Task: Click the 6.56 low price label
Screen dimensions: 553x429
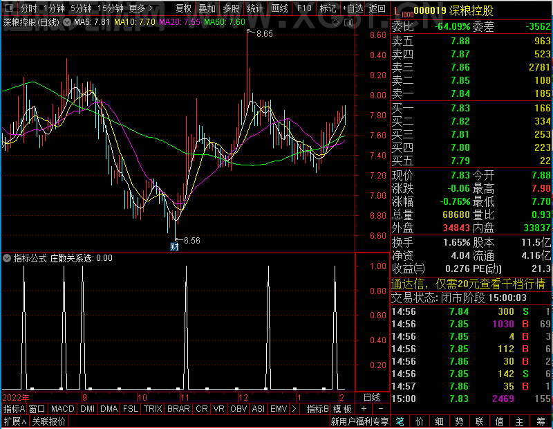Action: (192, 241)
